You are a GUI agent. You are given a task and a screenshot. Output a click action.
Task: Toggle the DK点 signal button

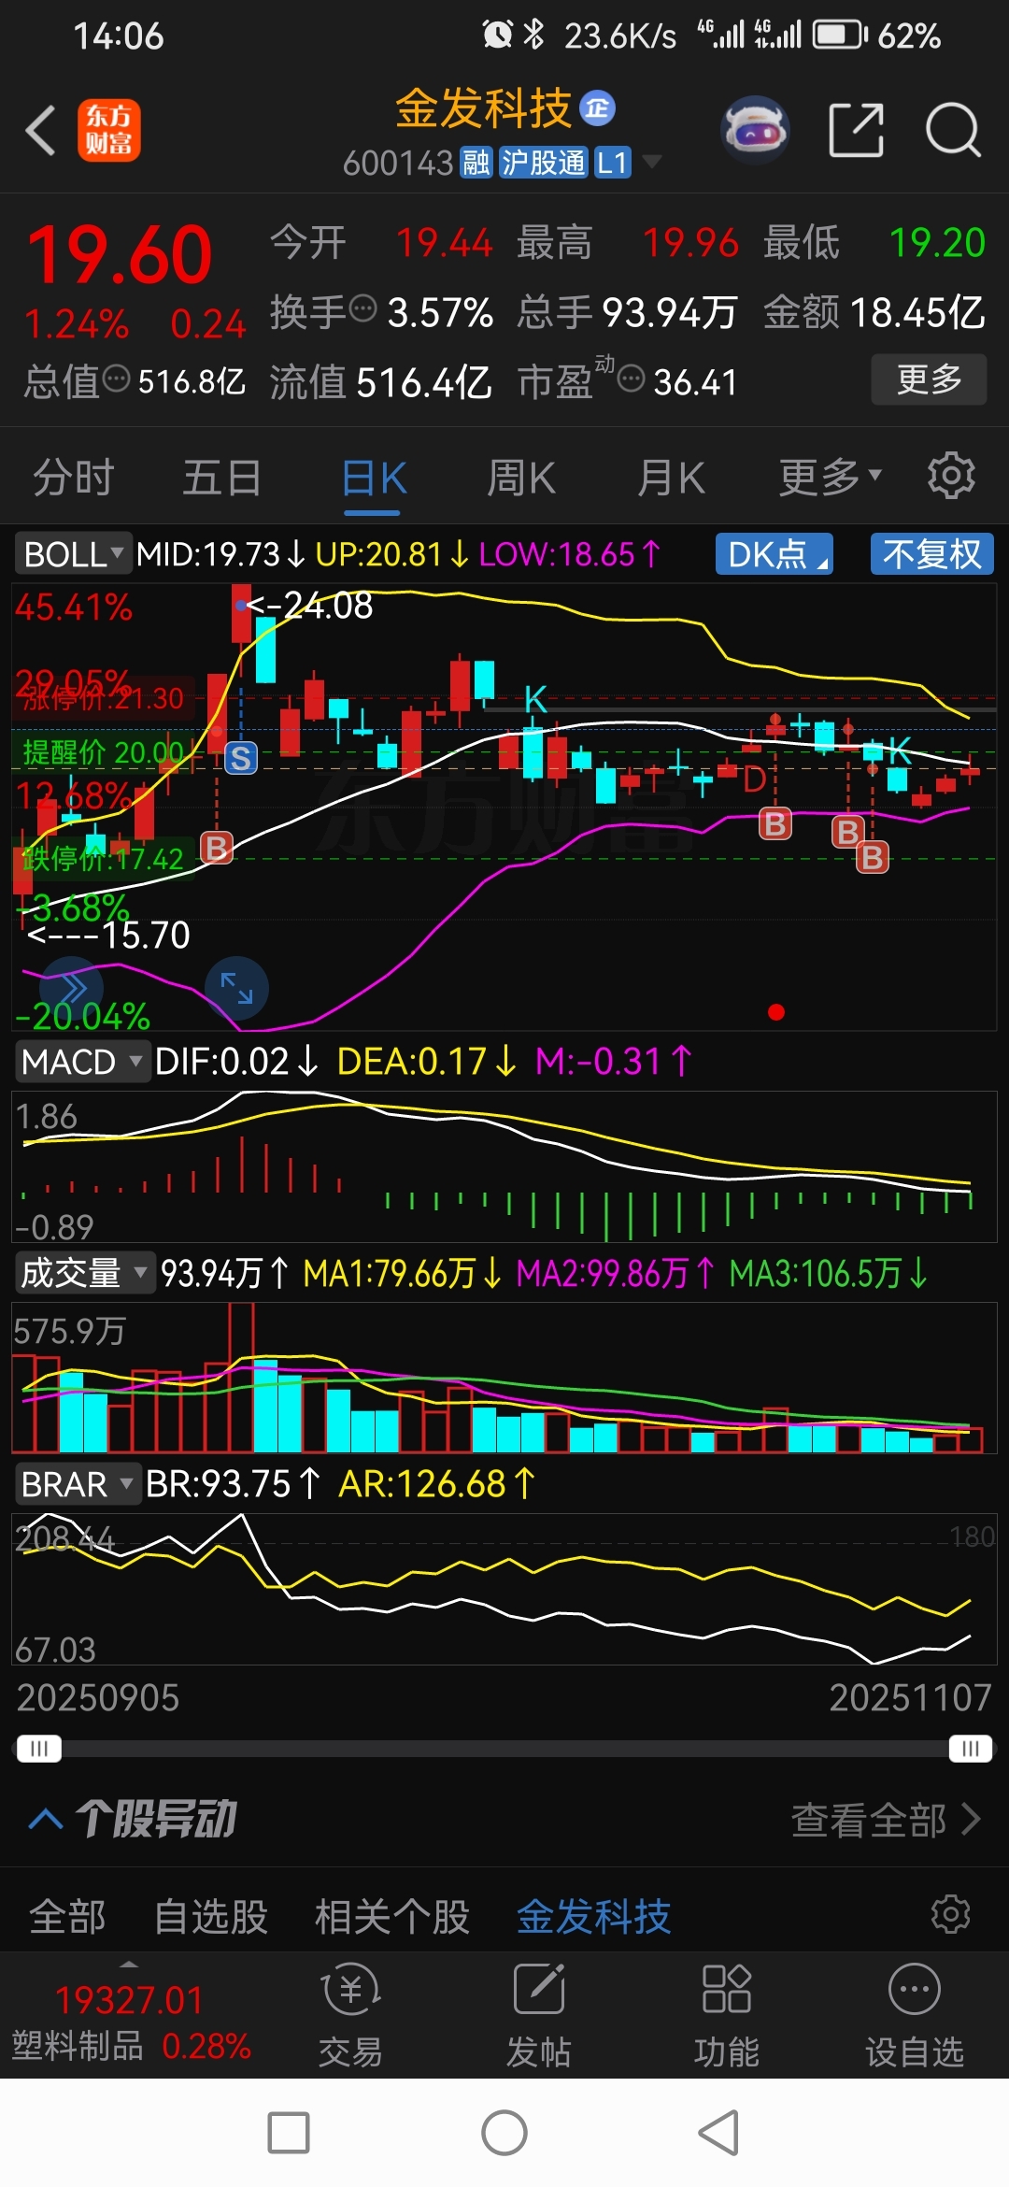(775, 554)
